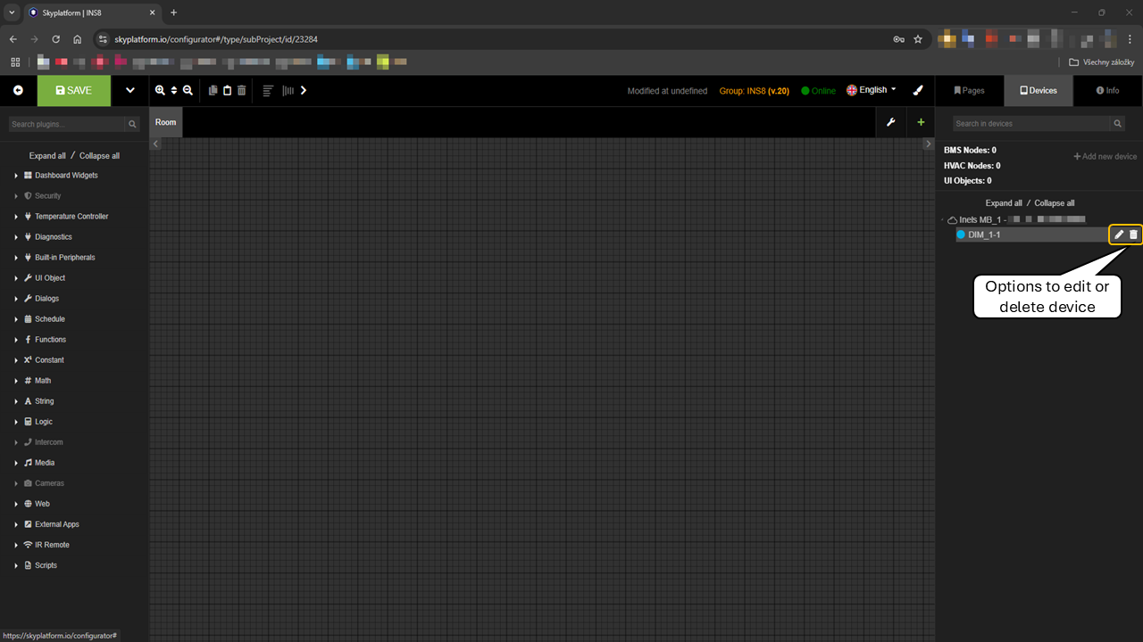The height and width of the screenshot is (642, 1143).
Task: Select the DIM_1-1 device entry
Action: click(x=984, y=235)
